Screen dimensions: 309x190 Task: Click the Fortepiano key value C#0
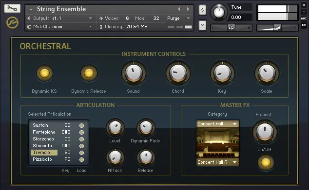click(x=66, y=132)
